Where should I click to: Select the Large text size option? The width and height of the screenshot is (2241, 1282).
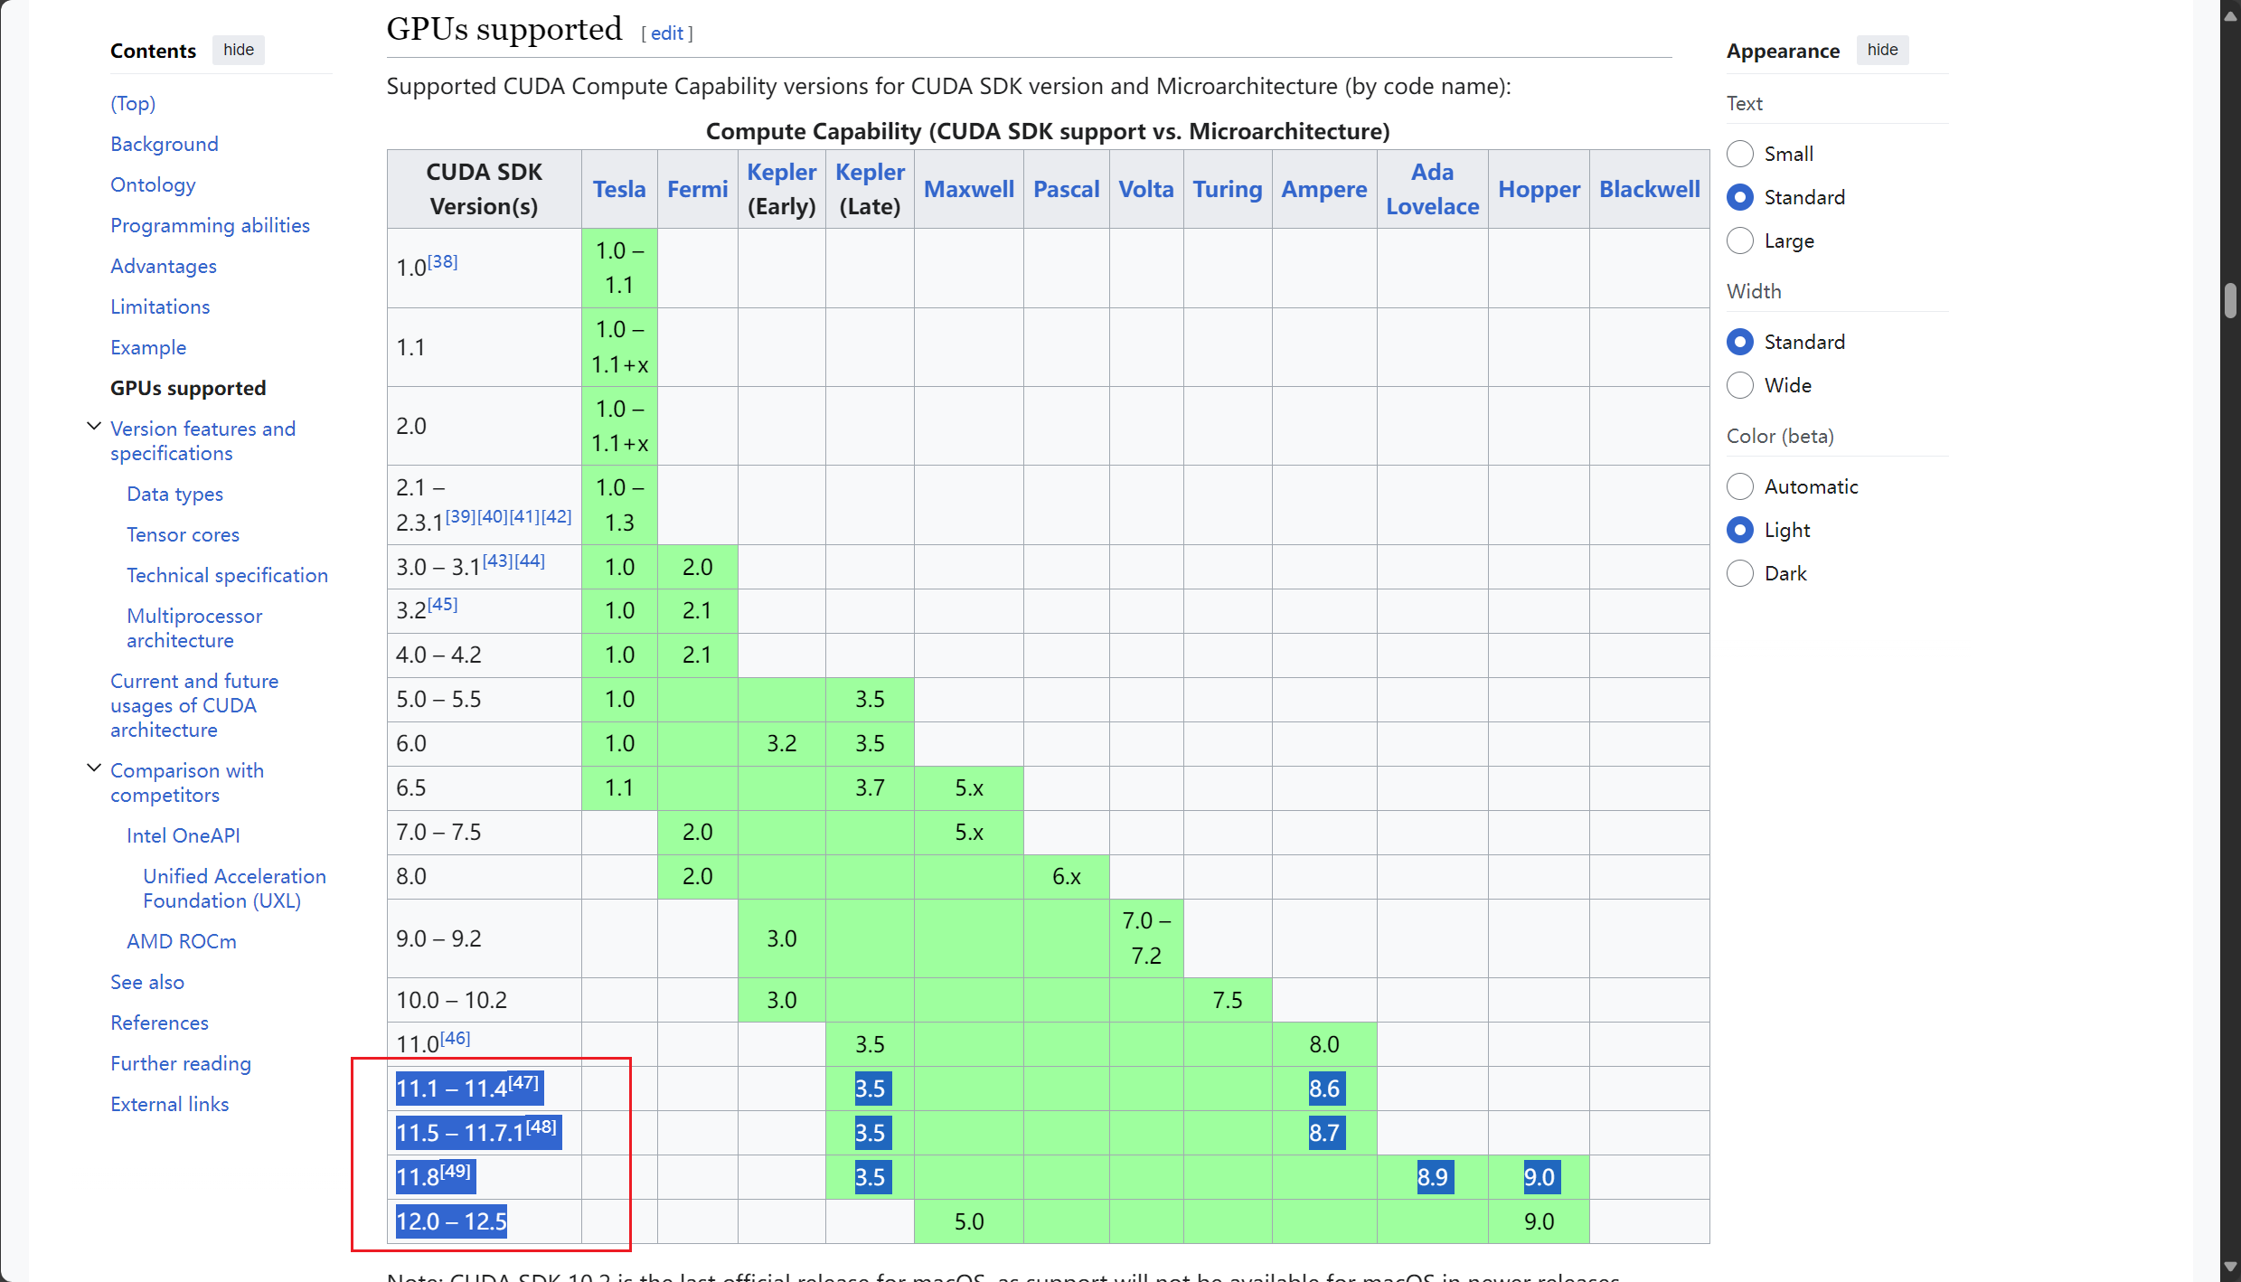pyautogui.click(x=1739, y=240)
